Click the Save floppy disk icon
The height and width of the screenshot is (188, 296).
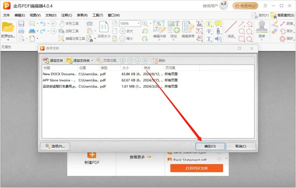coord(21,24)
